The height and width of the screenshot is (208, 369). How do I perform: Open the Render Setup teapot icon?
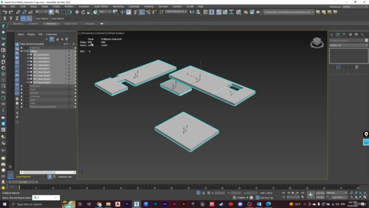(246, 12)
